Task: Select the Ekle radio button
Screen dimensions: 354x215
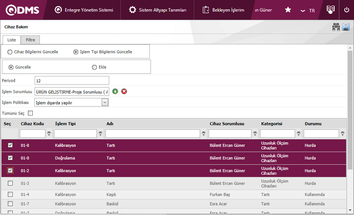Action: pos(94,67)
